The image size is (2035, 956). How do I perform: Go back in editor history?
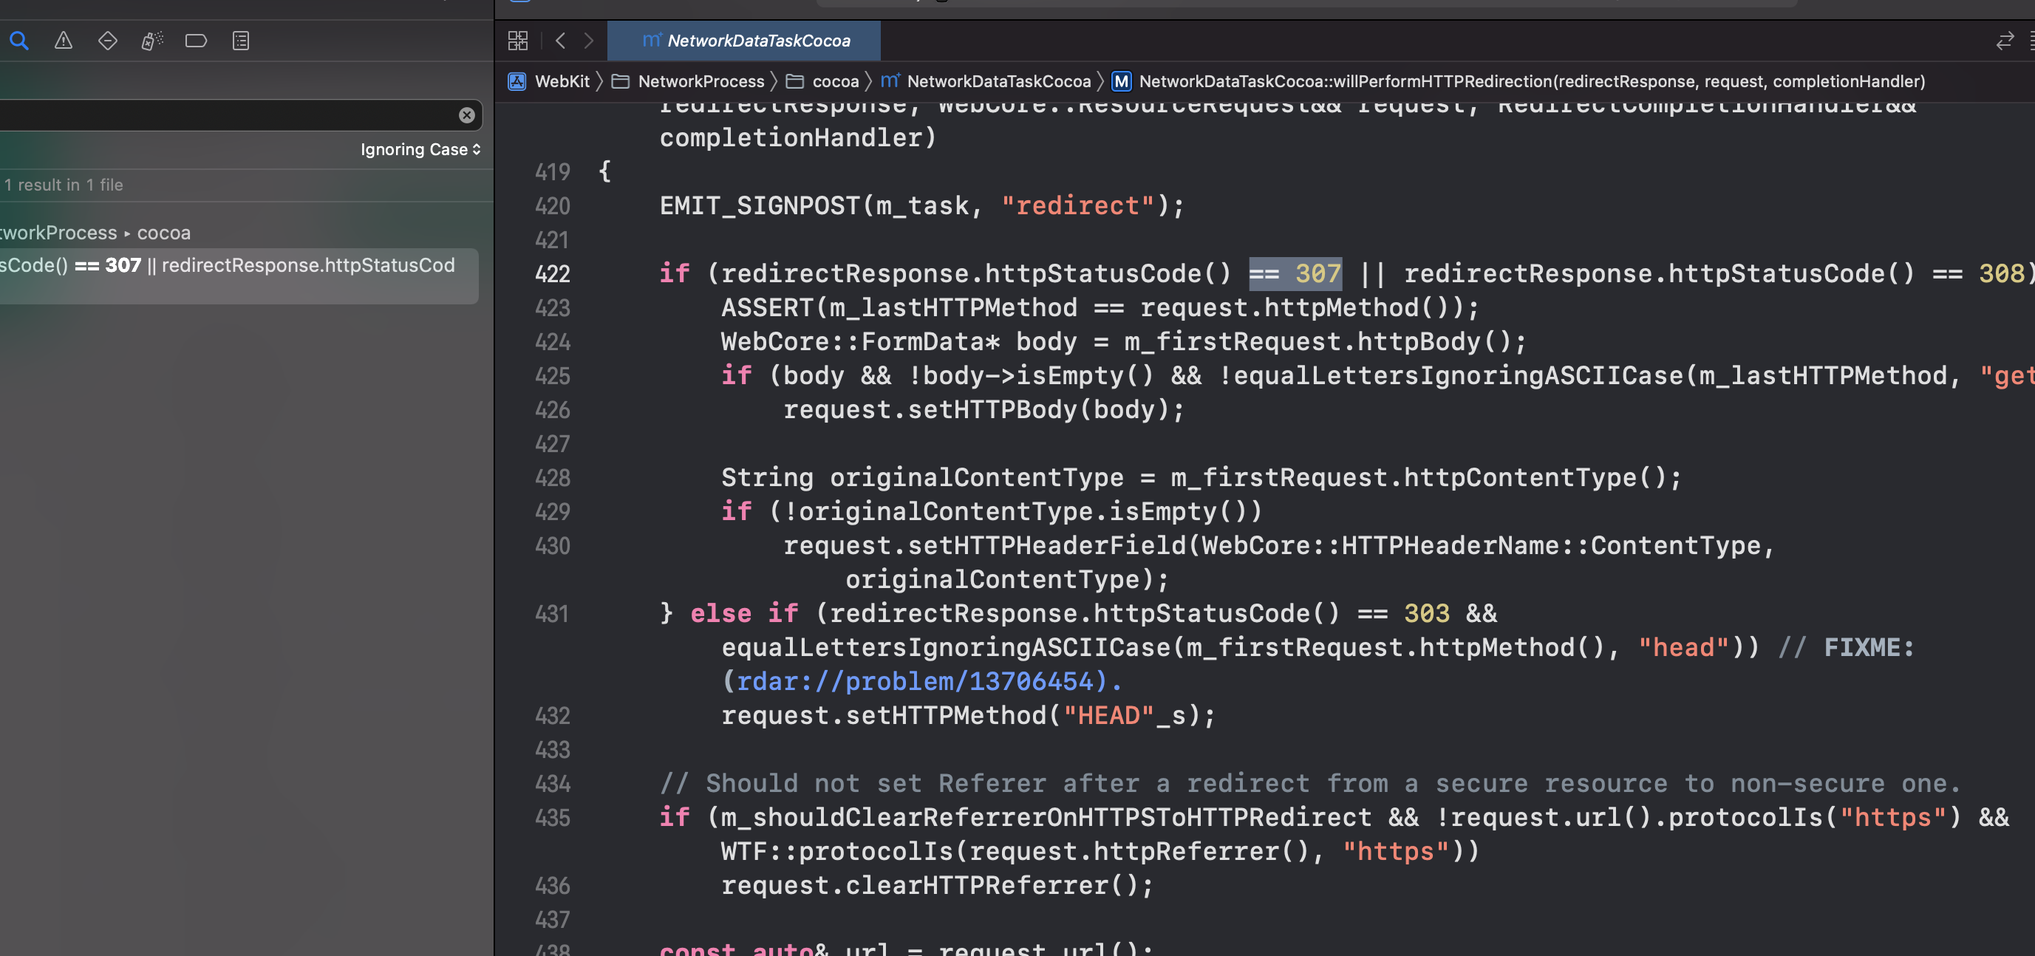(x=560, y=41)
